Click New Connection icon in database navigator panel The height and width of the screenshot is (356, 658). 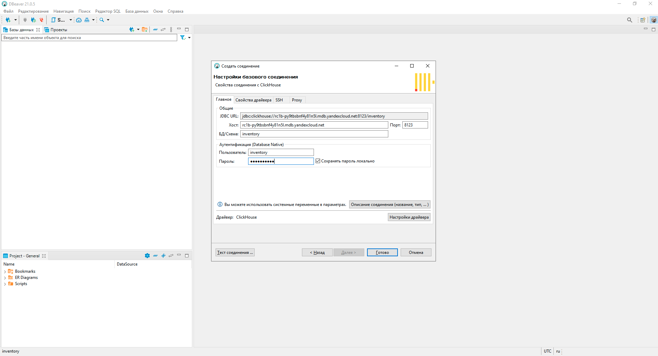pyautogui.click(x=132, y=29)
